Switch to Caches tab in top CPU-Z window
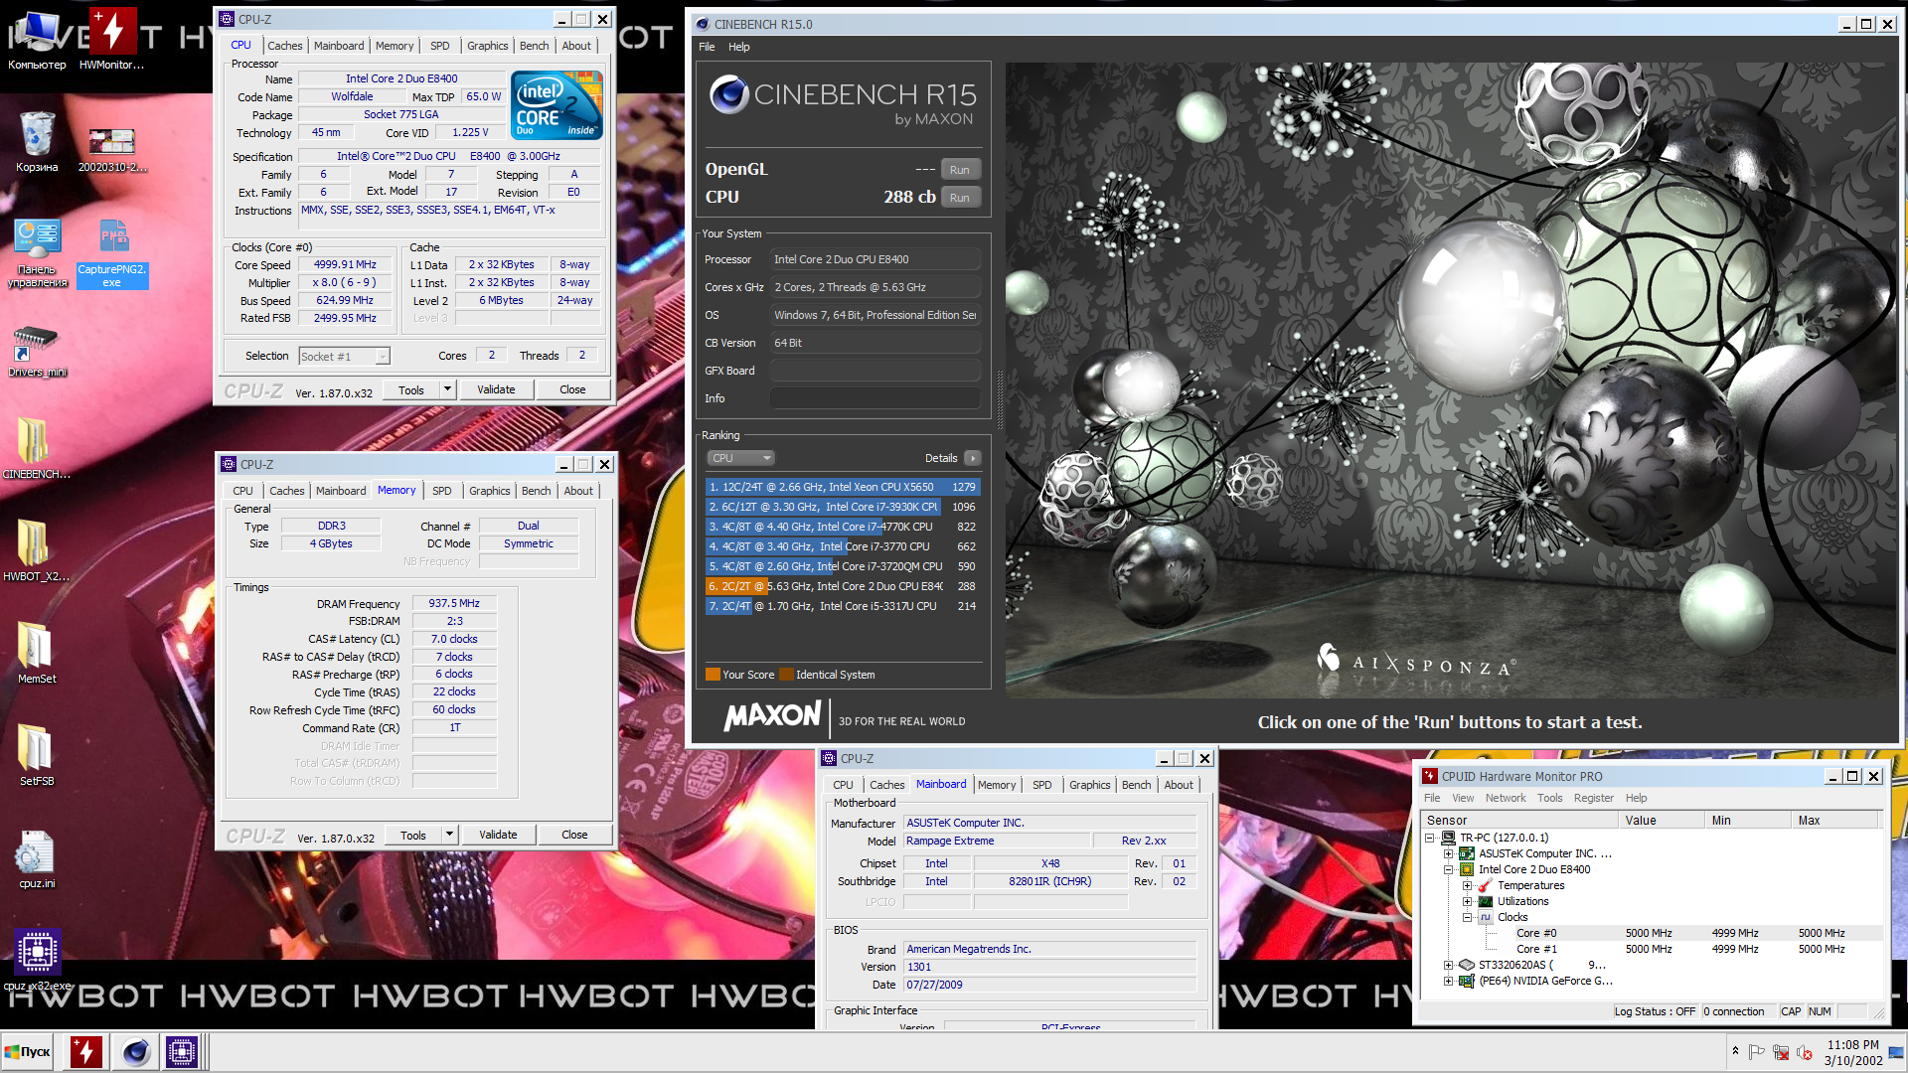The image size is (1908, 1073). 284,46
